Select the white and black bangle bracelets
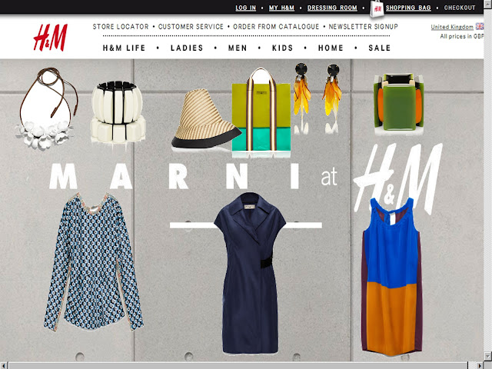Screen dimensions: 492x369 tap(118, 112)
